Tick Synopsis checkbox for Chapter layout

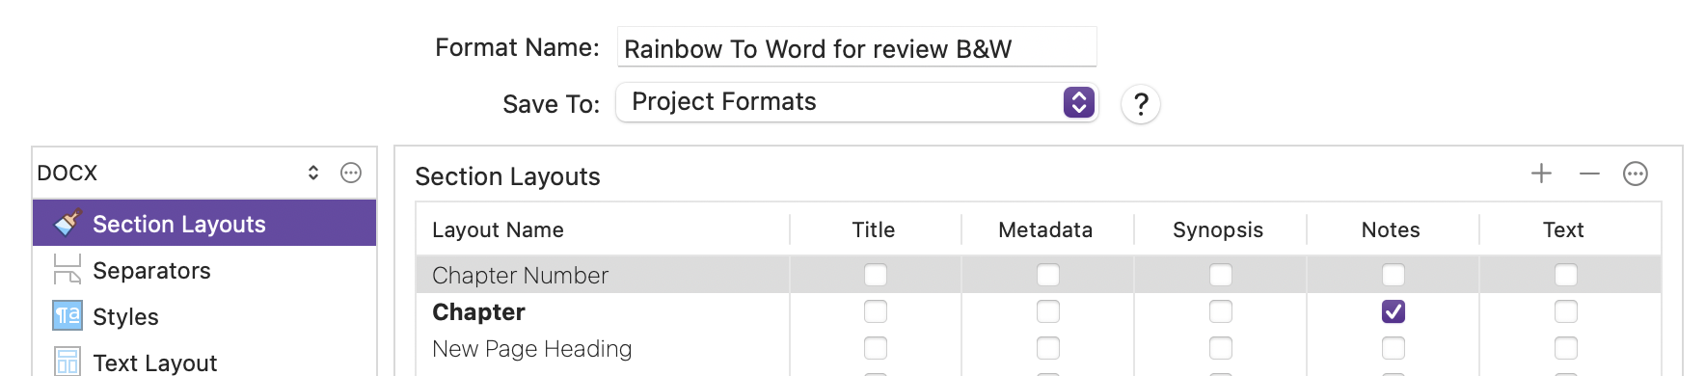(x=1221, y=311)
